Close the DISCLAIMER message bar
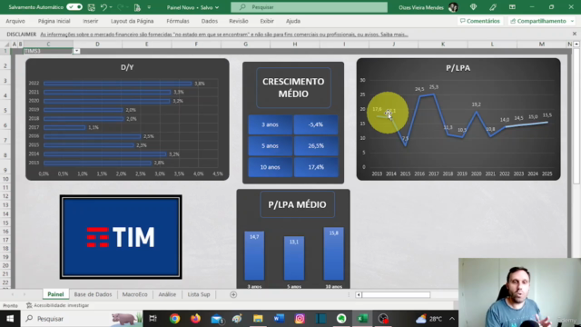 (x=575, y=34)
